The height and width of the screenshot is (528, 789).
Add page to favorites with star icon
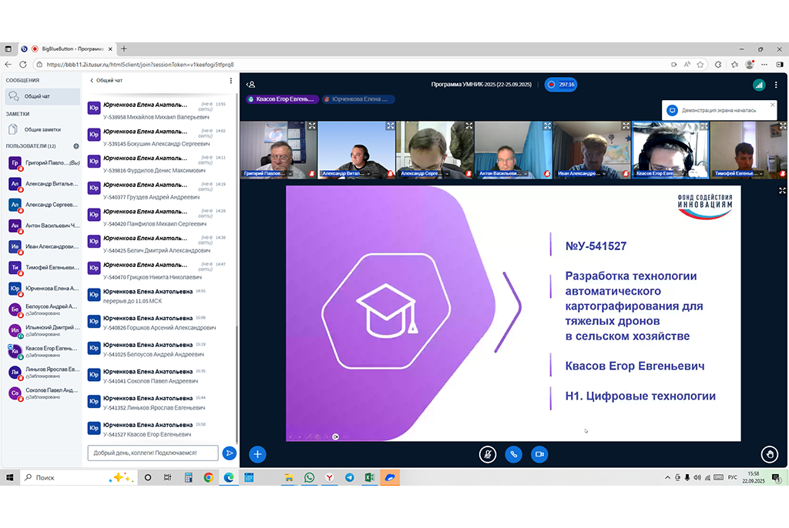[x=700, y=65]
